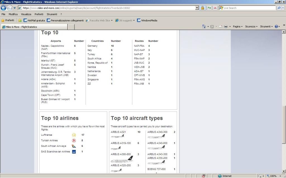The height and width of the screenshot is (178, 286).
Task: Click the AIRBUS A340-600 aircraft image
Action: click(x=156, y=147)
